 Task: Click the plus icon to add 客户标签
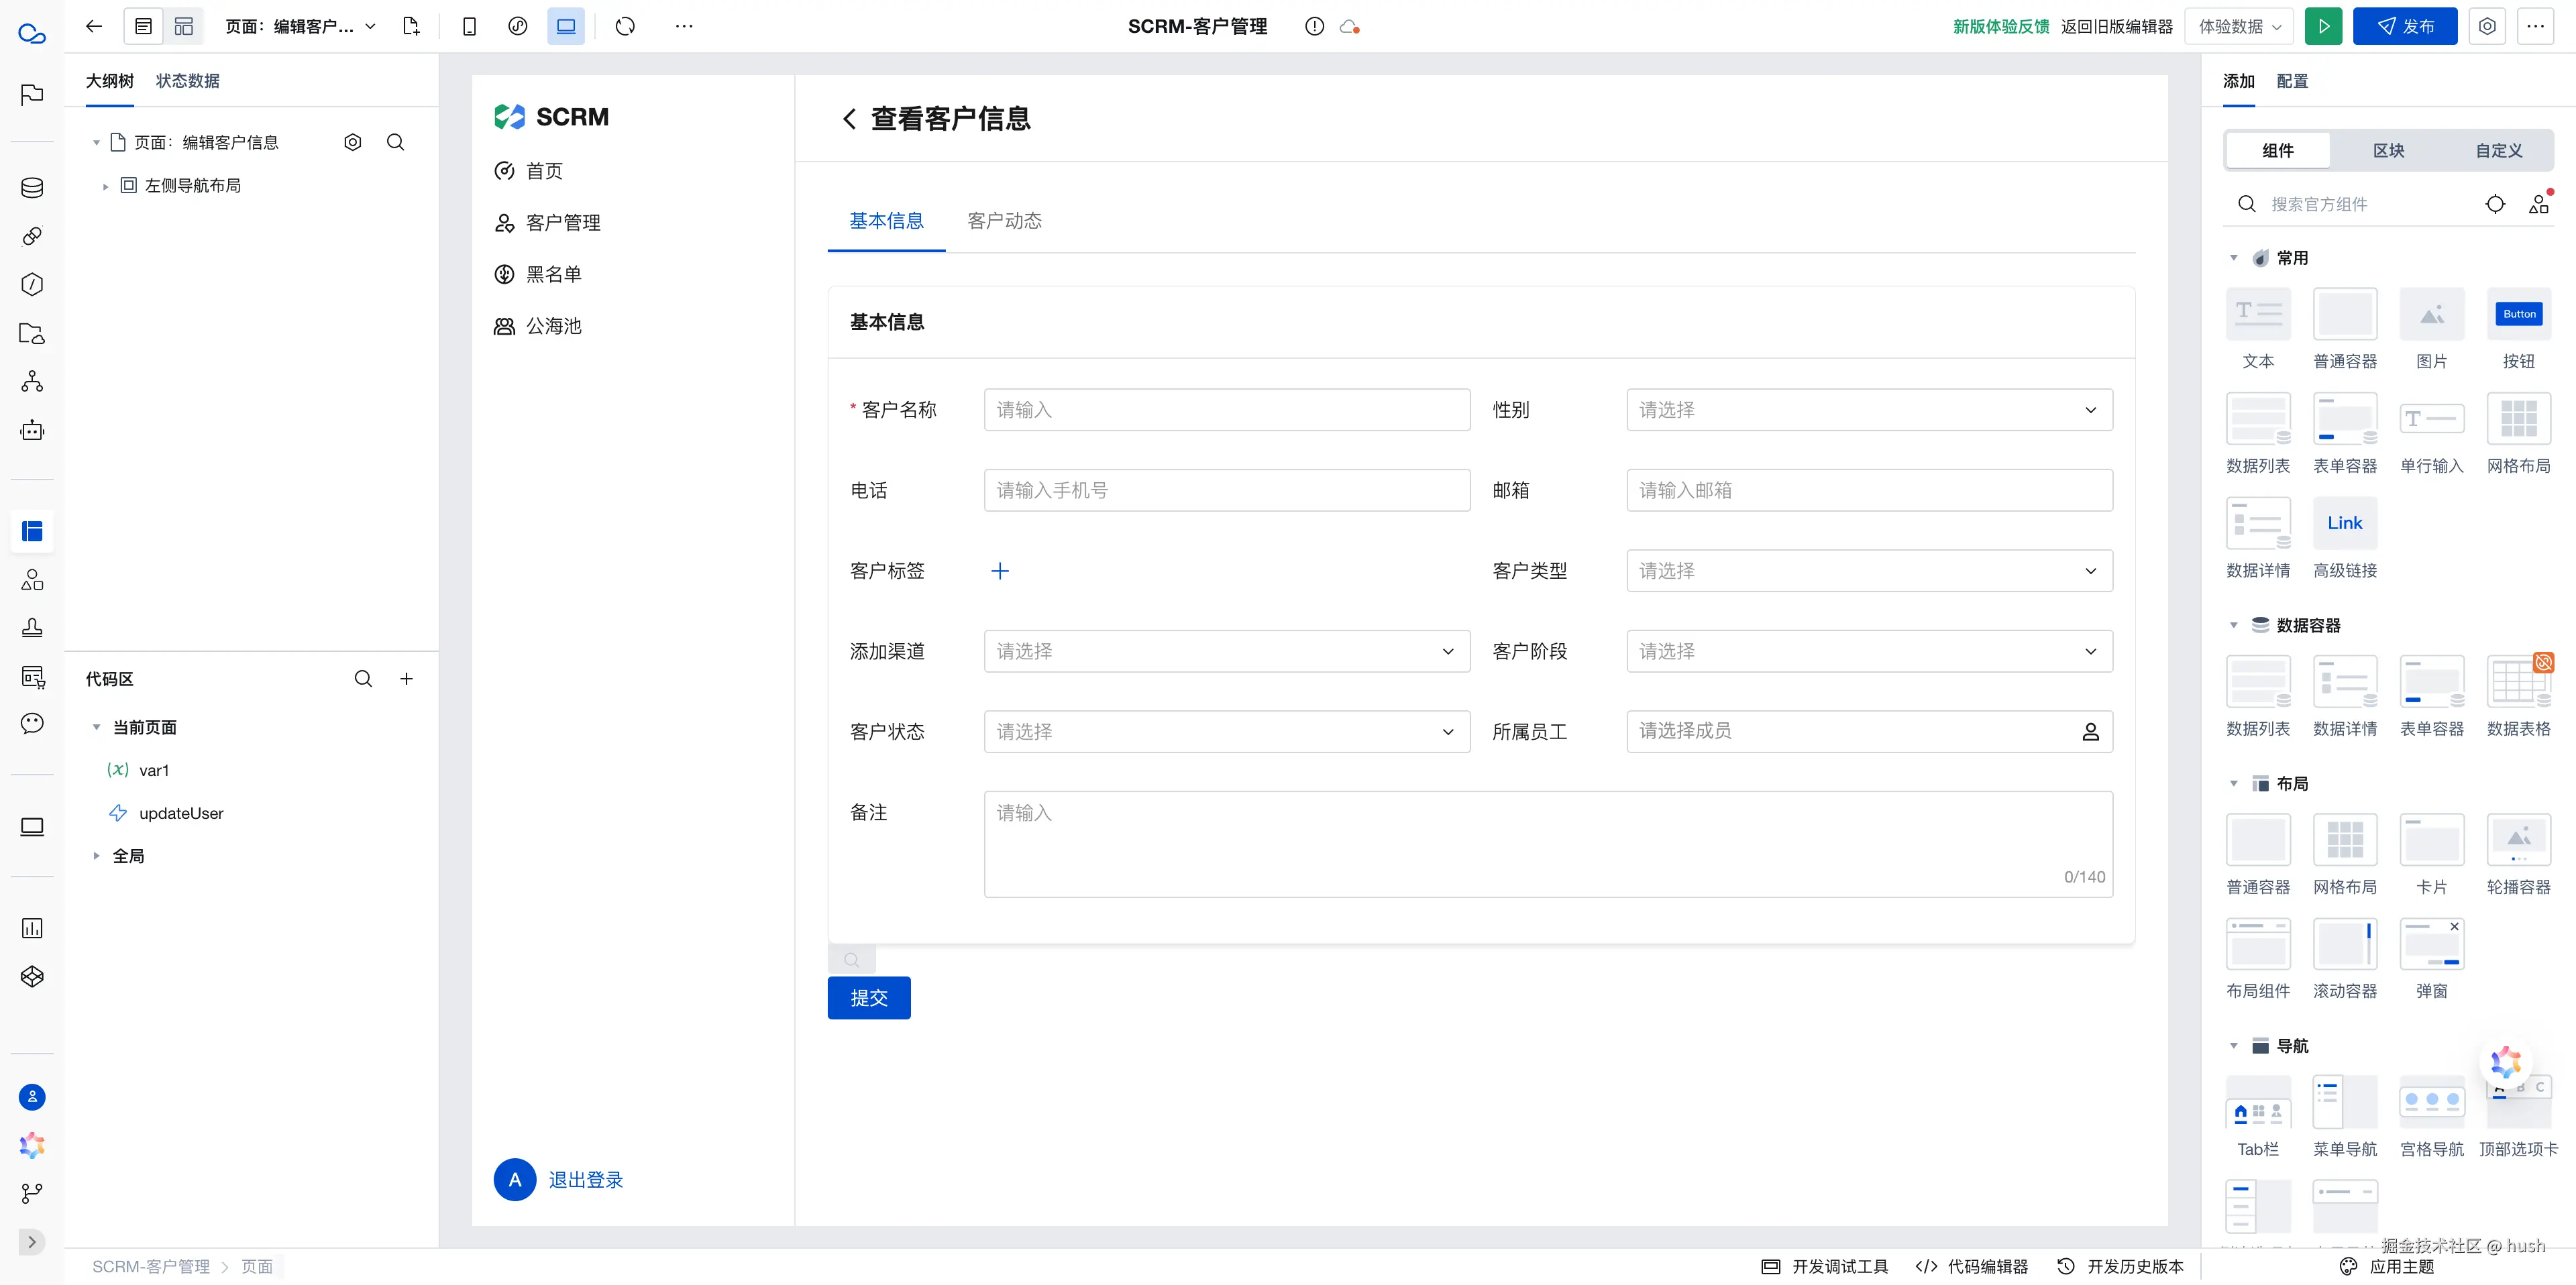(x=1000, y=571)
